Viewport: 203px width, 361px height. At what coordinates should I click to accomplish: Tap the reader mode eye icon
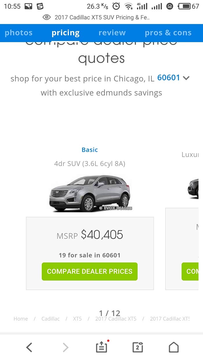[x=46, y=17]
